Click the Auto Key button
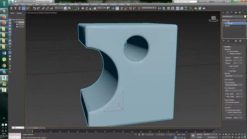Viewport: 247px width, 139px height. pos(199,134)
